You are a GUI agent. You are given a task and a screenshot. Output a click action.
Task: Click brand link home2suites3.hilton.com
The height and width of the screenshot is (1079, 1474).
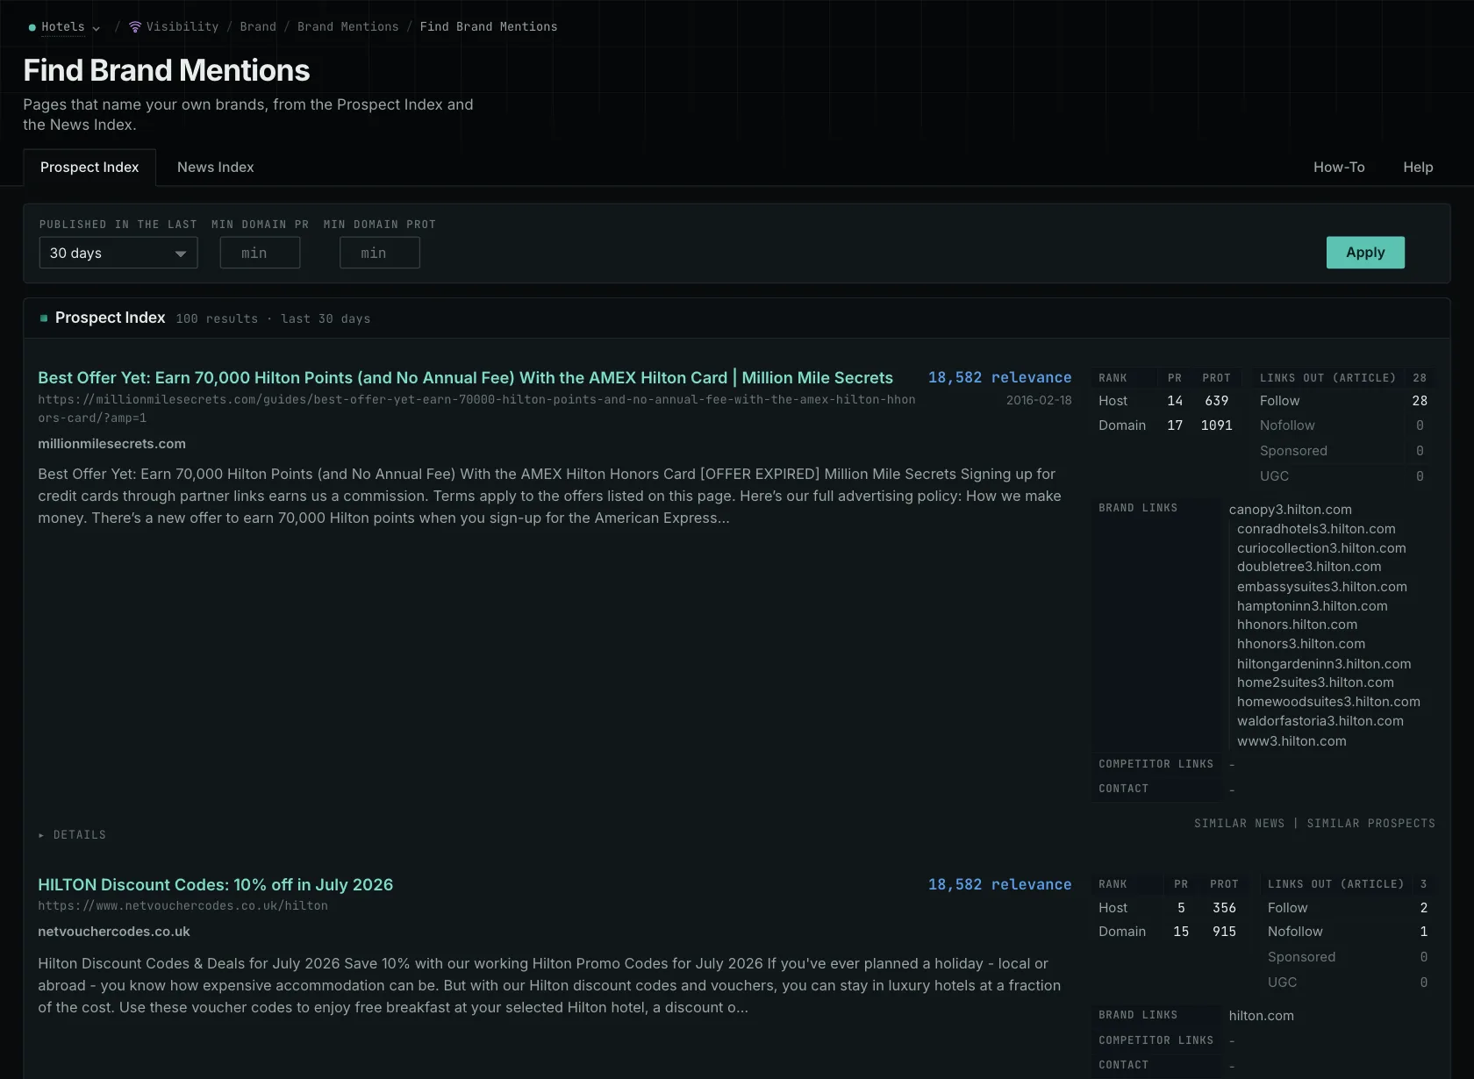coord(1315,682)
